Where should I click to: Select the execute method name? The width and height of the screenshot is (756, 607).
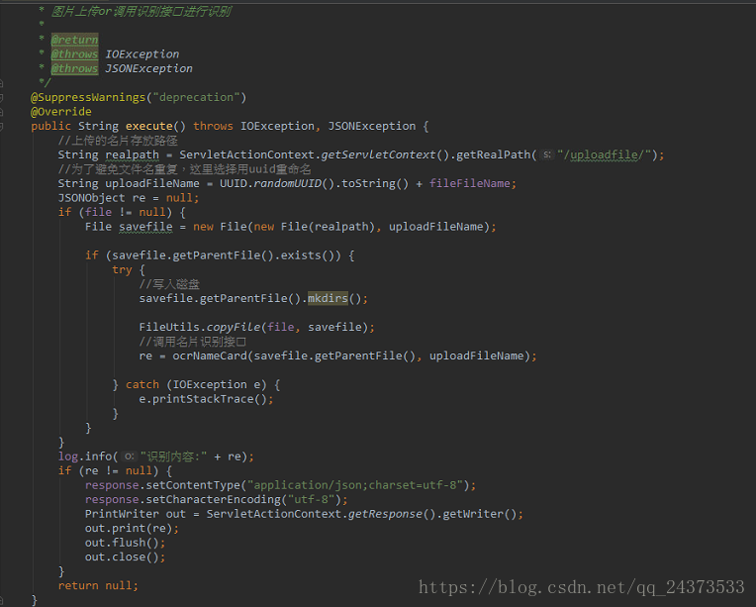click(x=149, y=126)
